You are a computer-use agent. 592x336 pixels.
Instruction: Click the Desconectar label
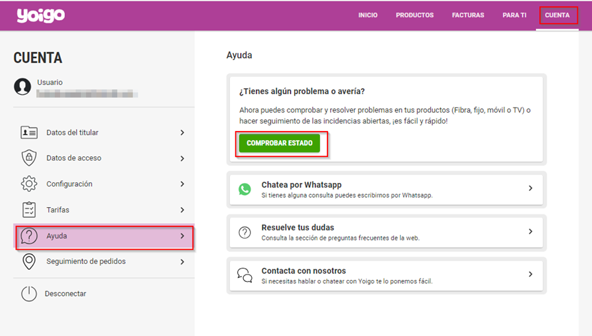point(65,294)
